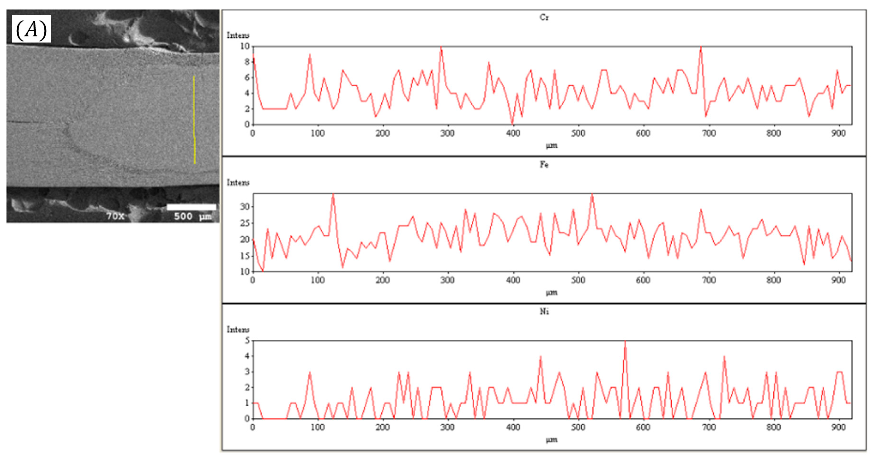Image resolution: width=875 pixels, height=462 pixels.
Task: Click the µm axis label under Fe chart
Action: (552, 292)
